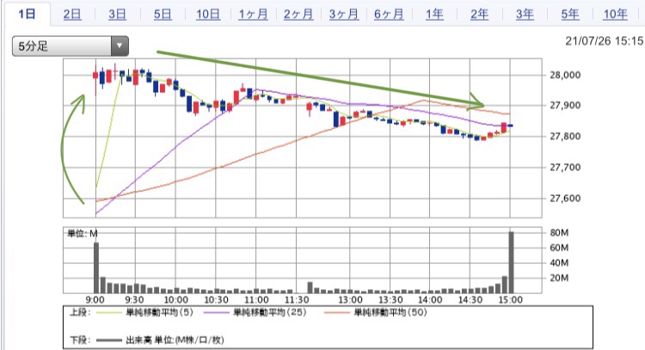Click the 下段 legend row label

pos(80,341)
